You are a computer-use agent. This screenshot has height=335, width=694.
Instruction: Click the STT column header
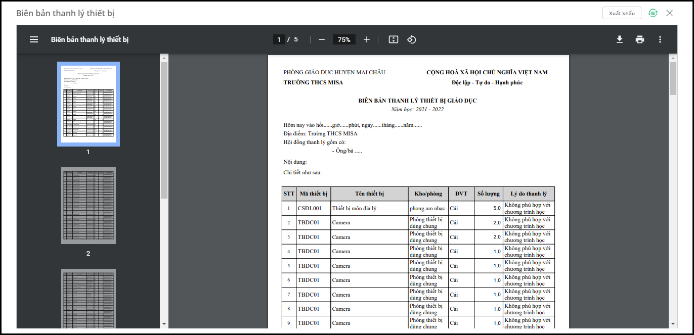pos(289,194)
